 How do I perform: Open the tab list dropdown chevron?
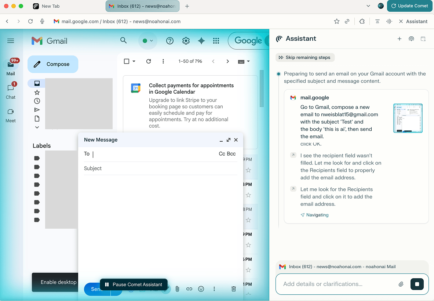368,6
